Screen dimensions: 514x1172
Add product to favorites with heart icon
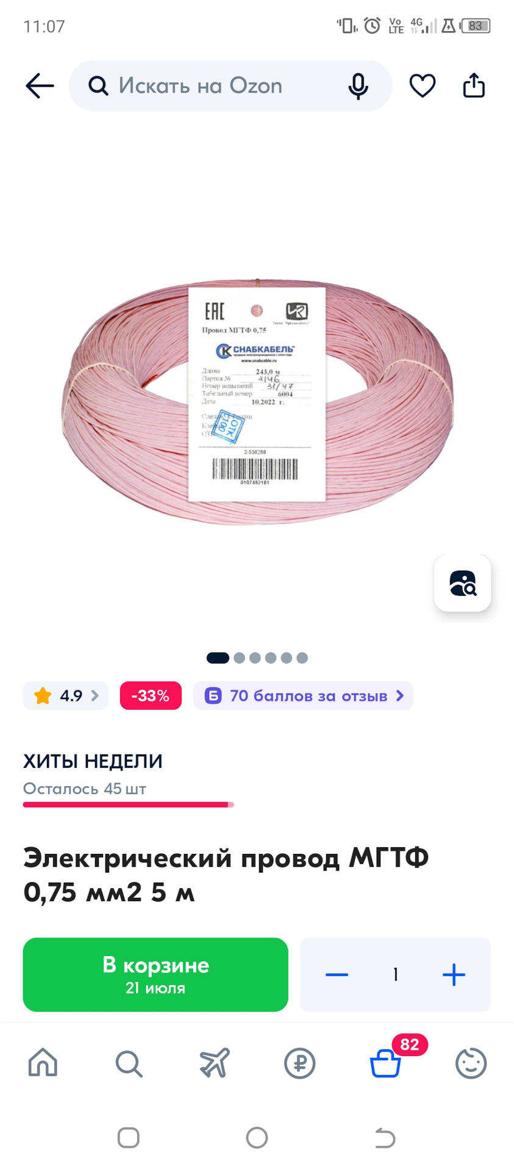click(422, 85)
